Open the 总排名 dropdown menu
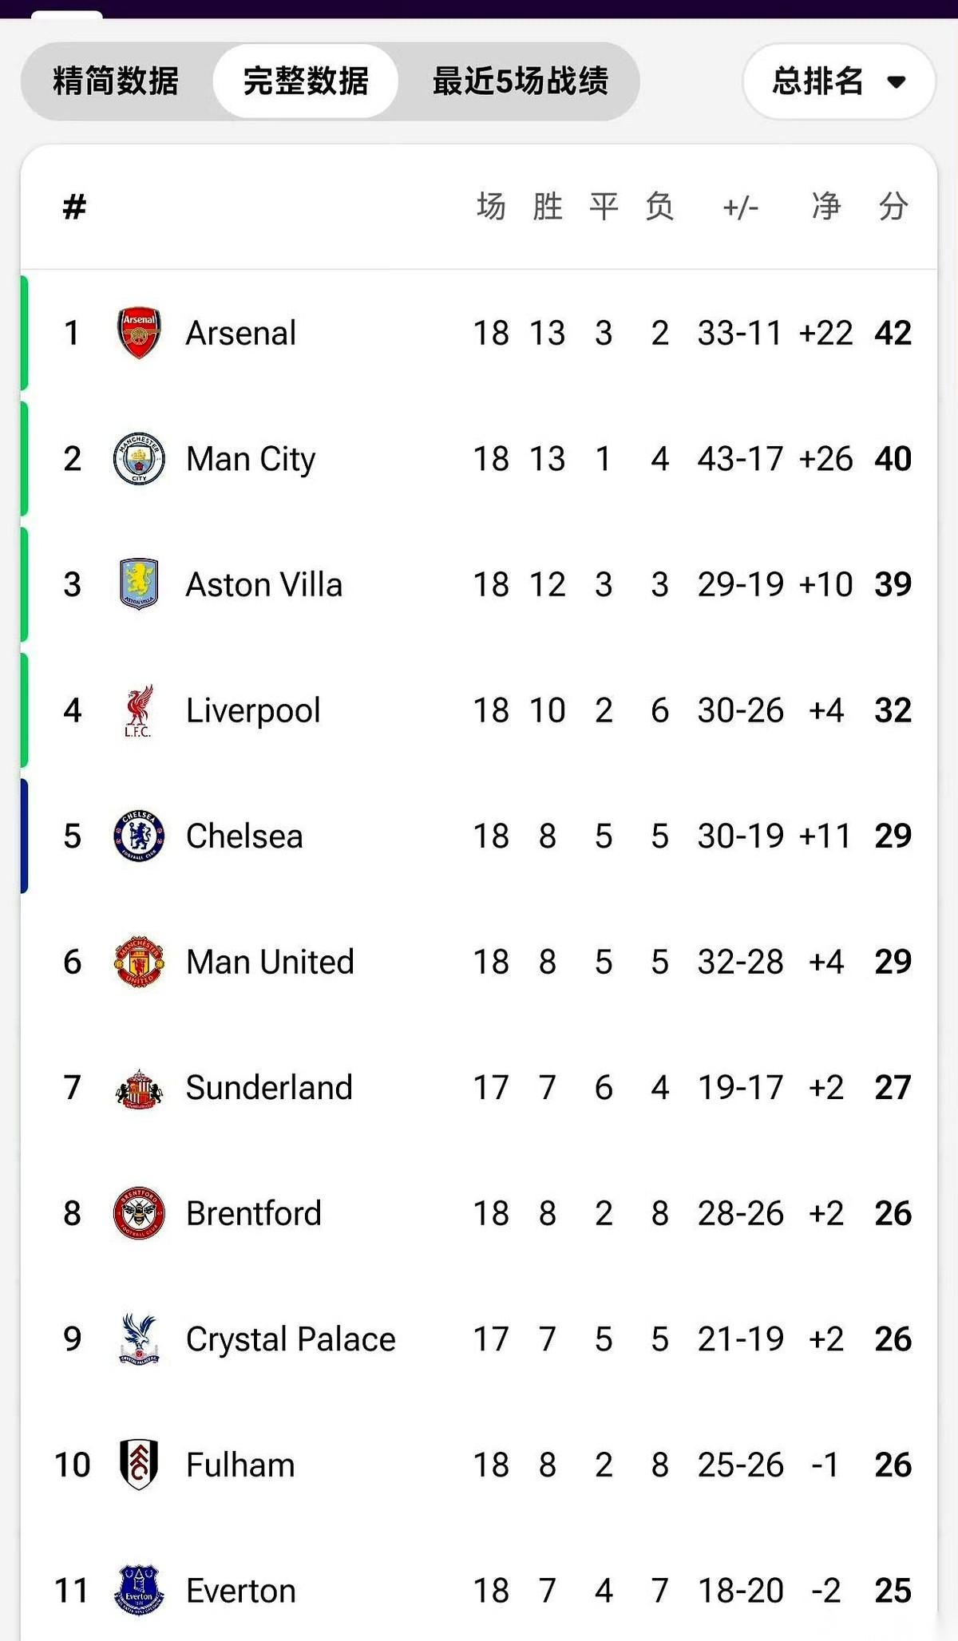The width and height of the screenshot is (958, 1641). (x=838, y=81)
